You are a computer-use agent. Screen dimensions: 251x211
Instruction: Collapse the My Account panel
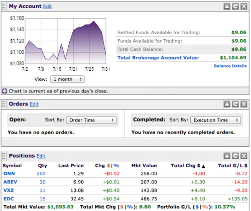click(227, 7)
